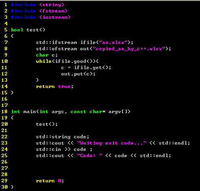Click 'std::endl' on line 25
The height and width of the screenshot is (191, 200).
pyautogui.click(x=154, y=156)
